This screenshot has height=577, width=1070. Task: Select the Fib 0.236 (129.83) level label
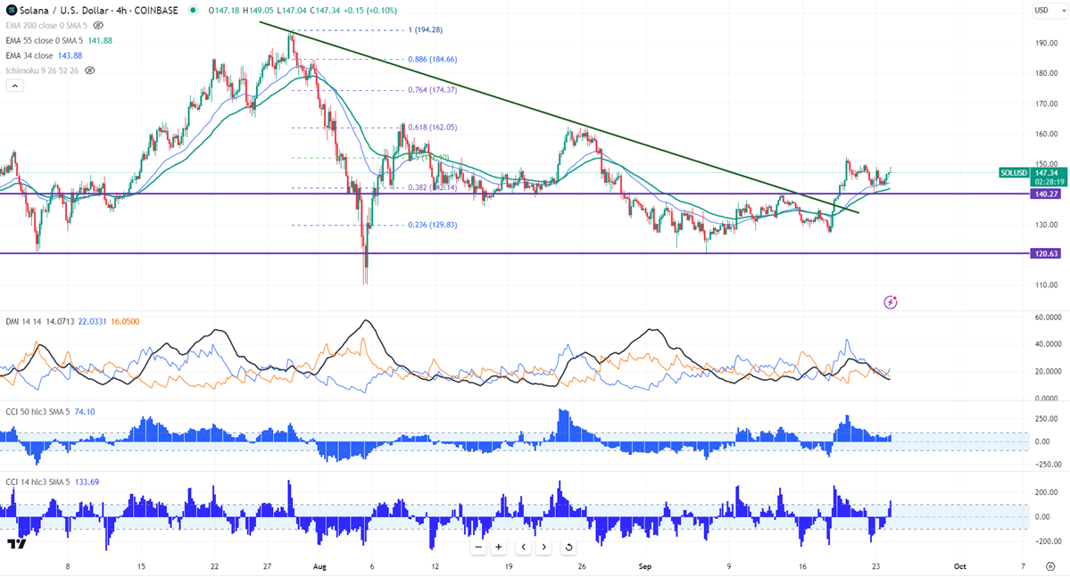point(433,225)
